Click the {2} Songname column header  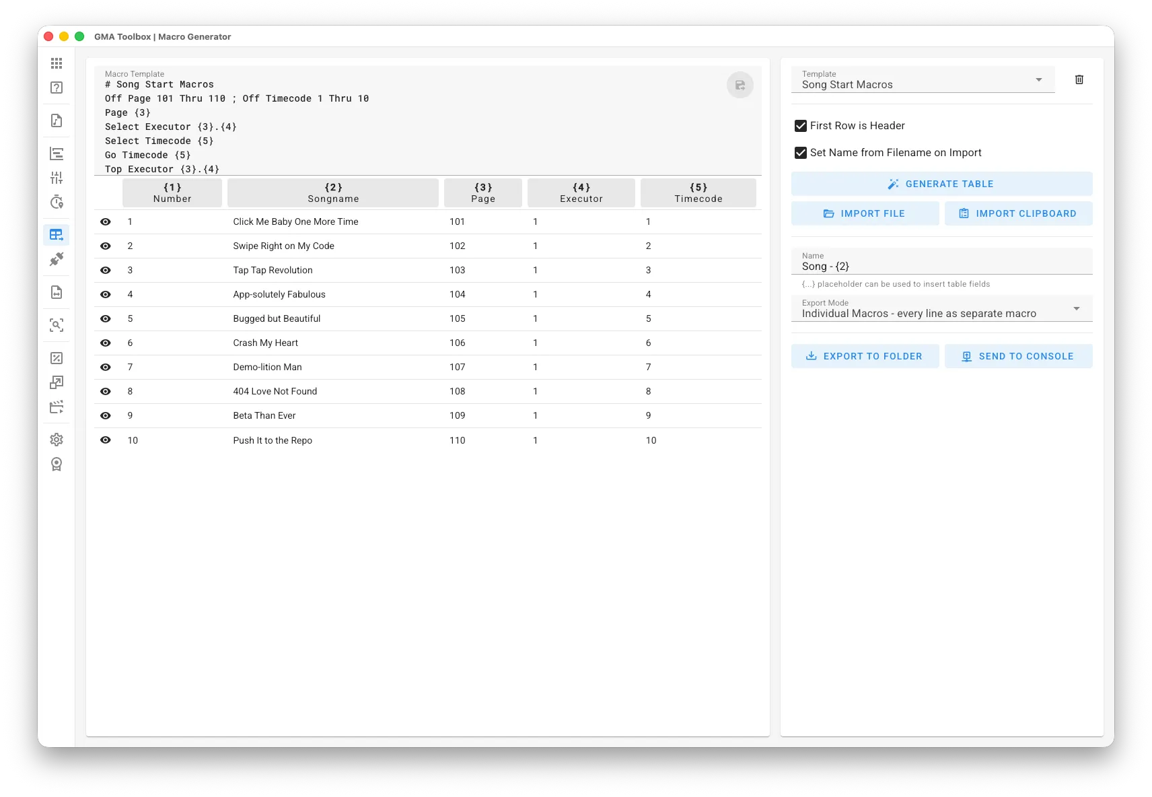333,193
